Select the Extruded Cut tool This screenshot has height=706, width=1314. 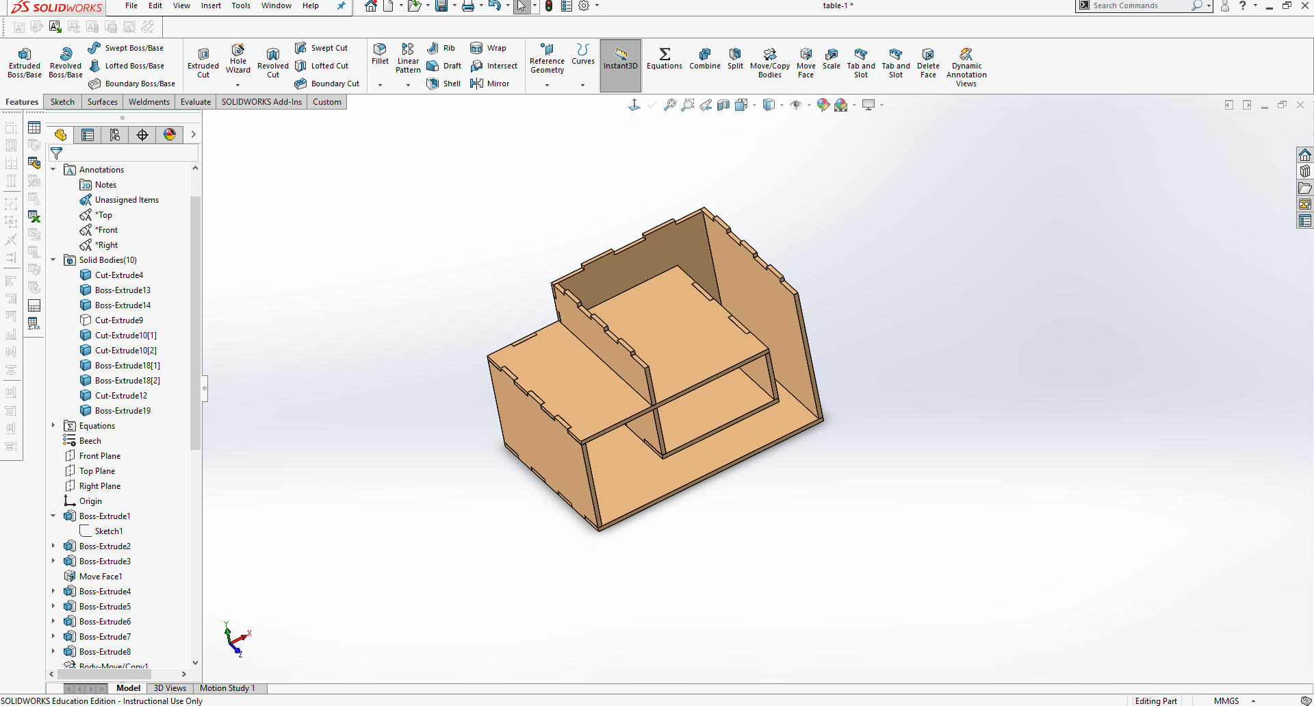[203, 63]
